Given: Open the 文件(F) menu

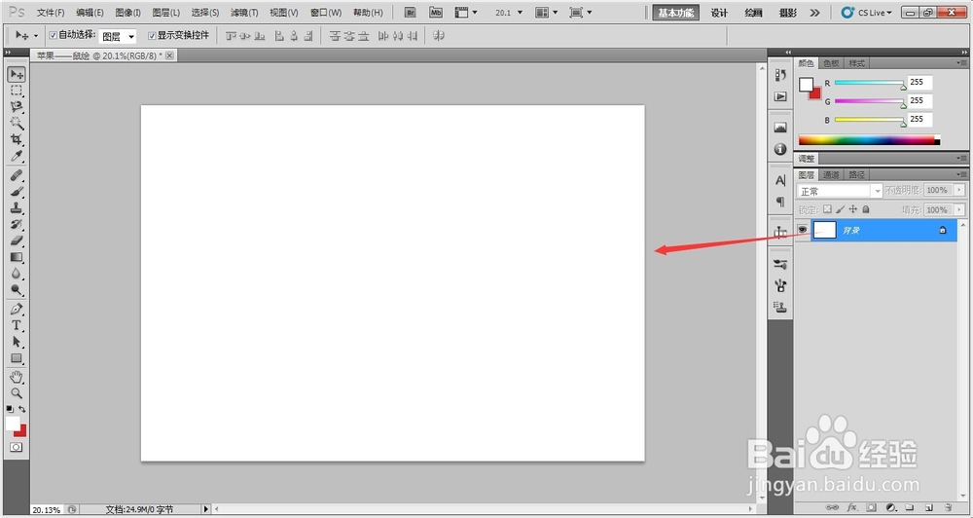Looking at the screenshot, I should 51,13.
